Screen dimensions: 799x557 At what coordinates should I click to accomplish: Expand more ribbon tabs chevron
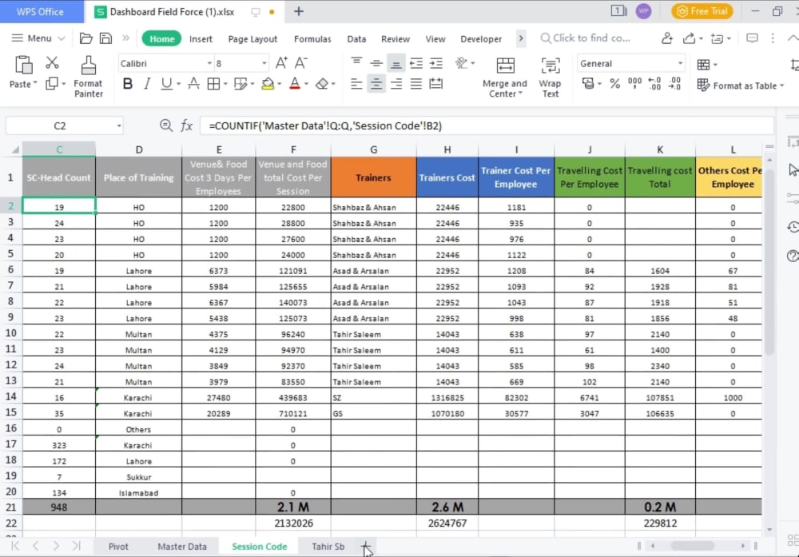(x=521, y=38)
